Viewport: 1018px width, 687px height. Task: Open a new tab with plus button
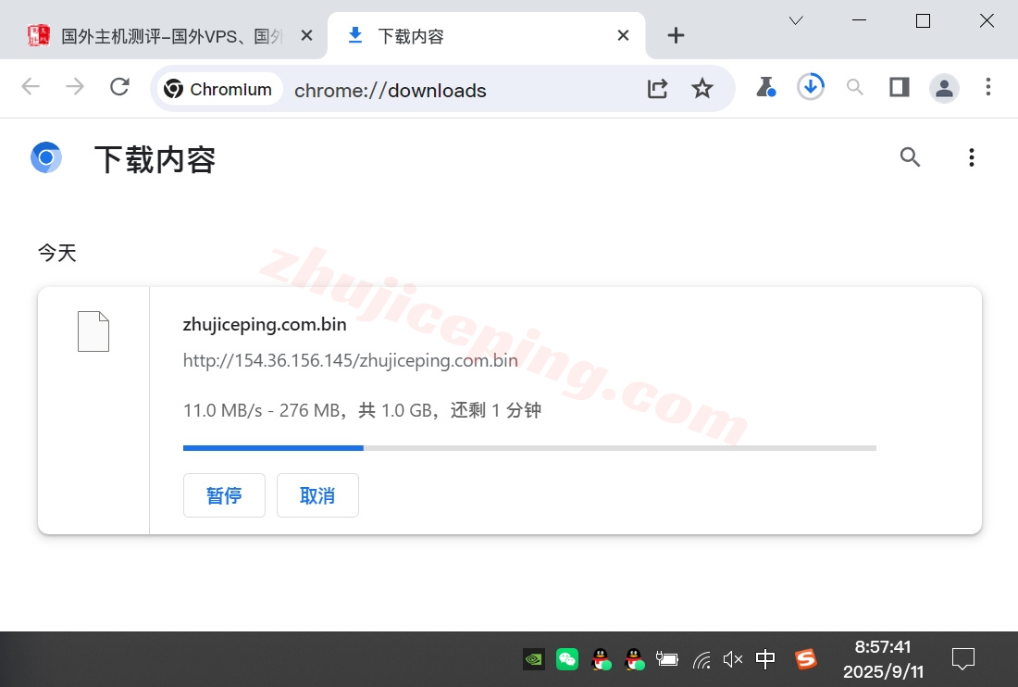[x=676, y=36]
